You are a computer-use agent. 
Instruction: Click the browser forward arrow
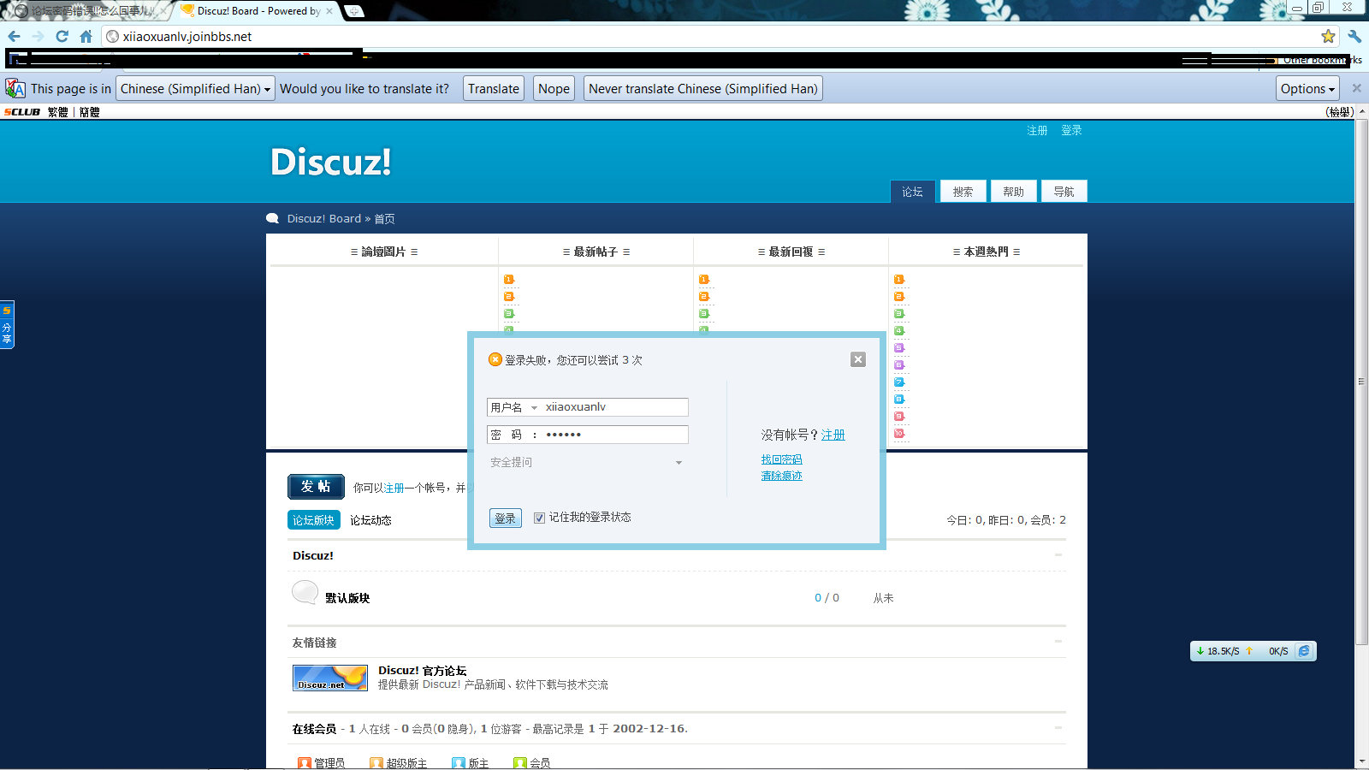(x=38, y=36)
